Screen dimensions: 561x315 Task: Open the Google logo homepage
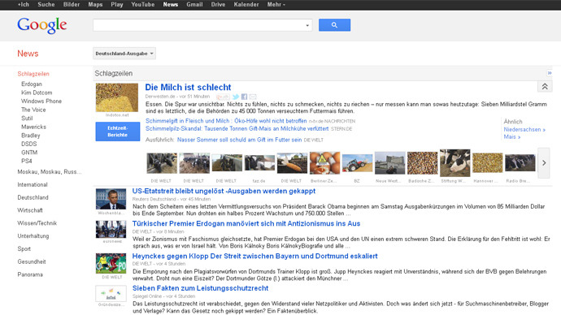[x=41, y=25]
